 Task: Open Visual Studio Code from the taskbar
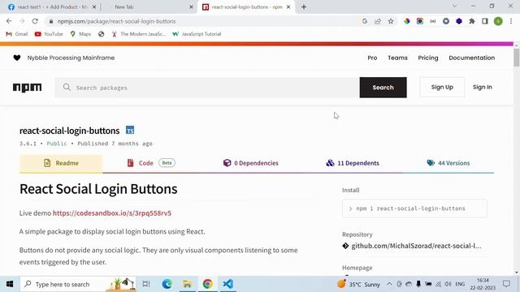(228, 284)
